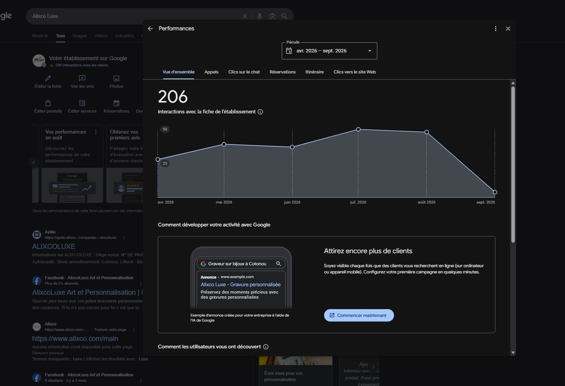Switch to the Vue d'ensemble tab

pyautogui.click(x=178, y=72)
